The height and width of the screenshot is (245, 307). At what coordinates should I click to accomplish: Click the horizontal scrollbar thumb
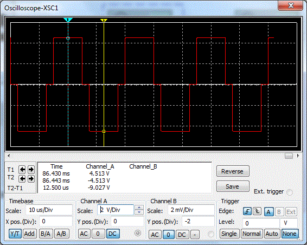click(x=289, y=156)
